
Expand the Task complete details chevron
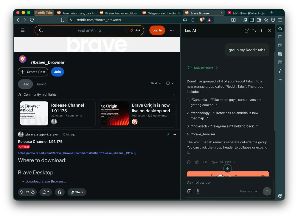217,67
